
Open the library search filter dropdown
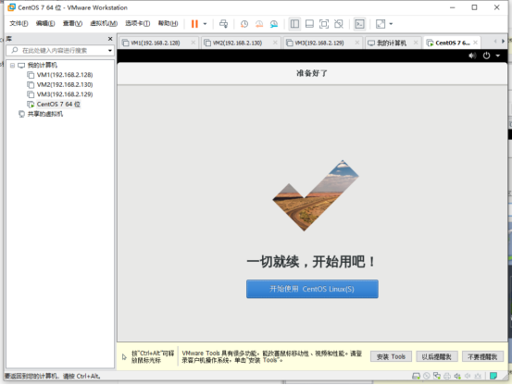pyautogui.click(x=110, y=51)
